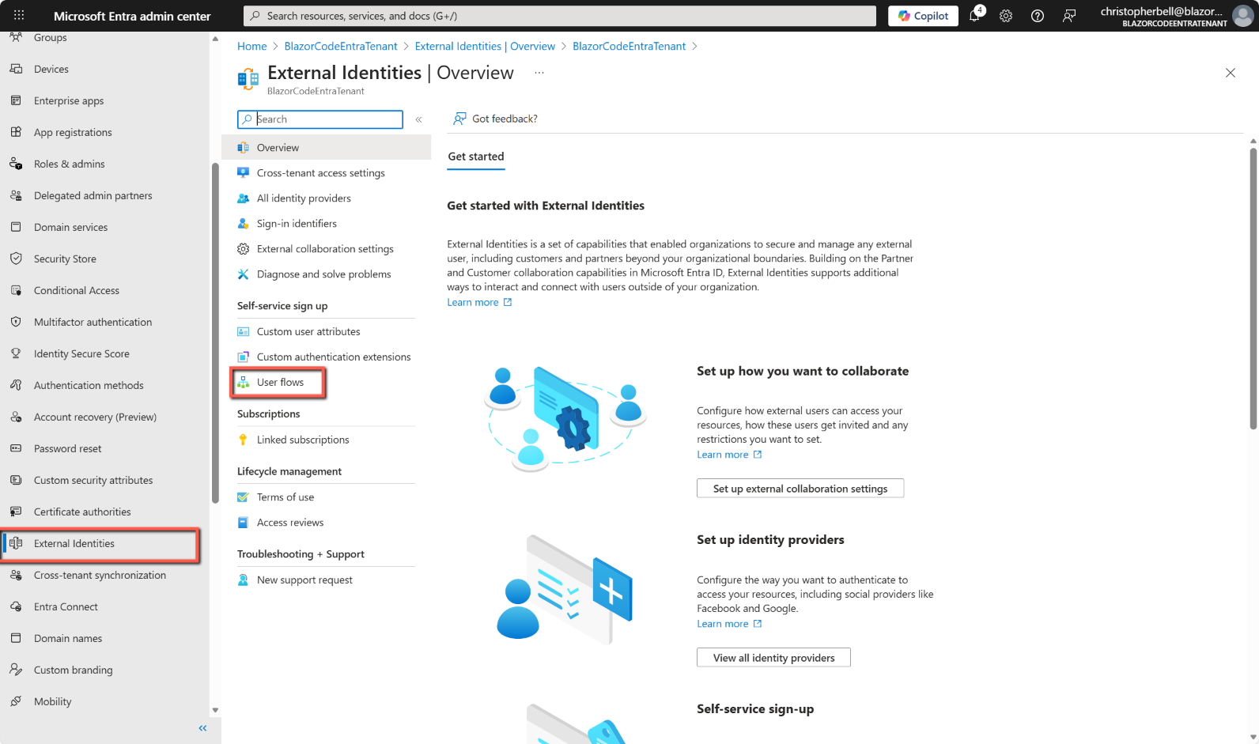Collapse the left navigation sidebar
The width and height of the screenshot is (1259, 744).
202,728
